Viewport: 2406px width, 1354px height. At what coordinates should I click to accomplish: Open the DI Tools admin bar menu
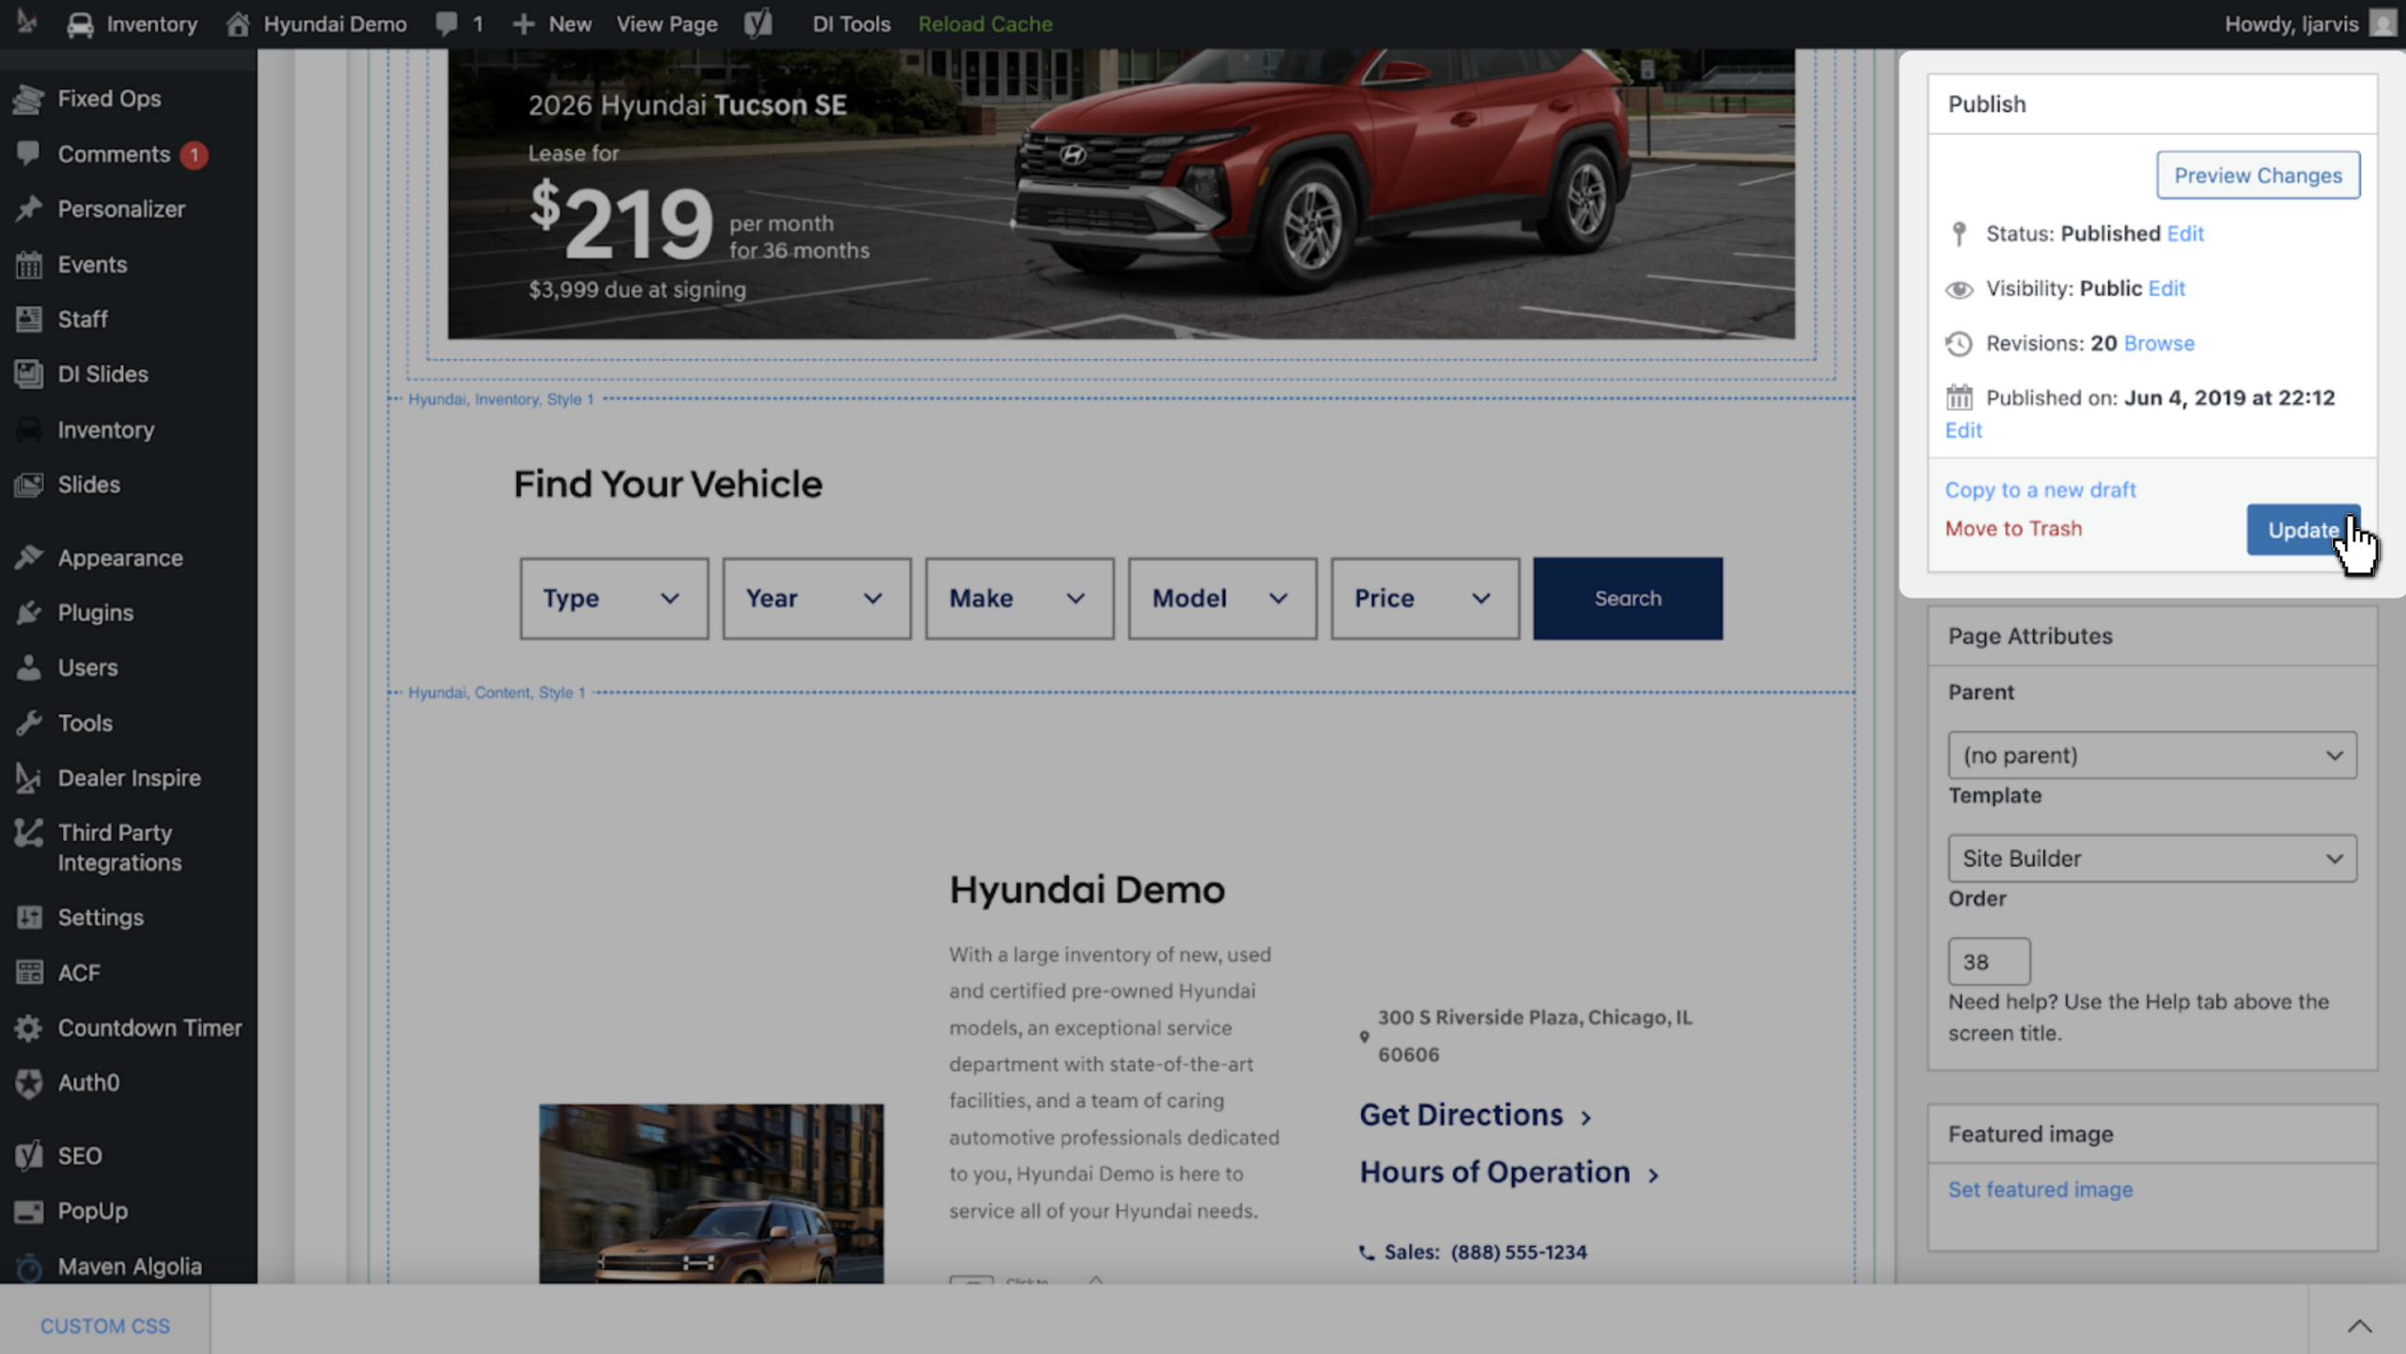click(851, 23)
